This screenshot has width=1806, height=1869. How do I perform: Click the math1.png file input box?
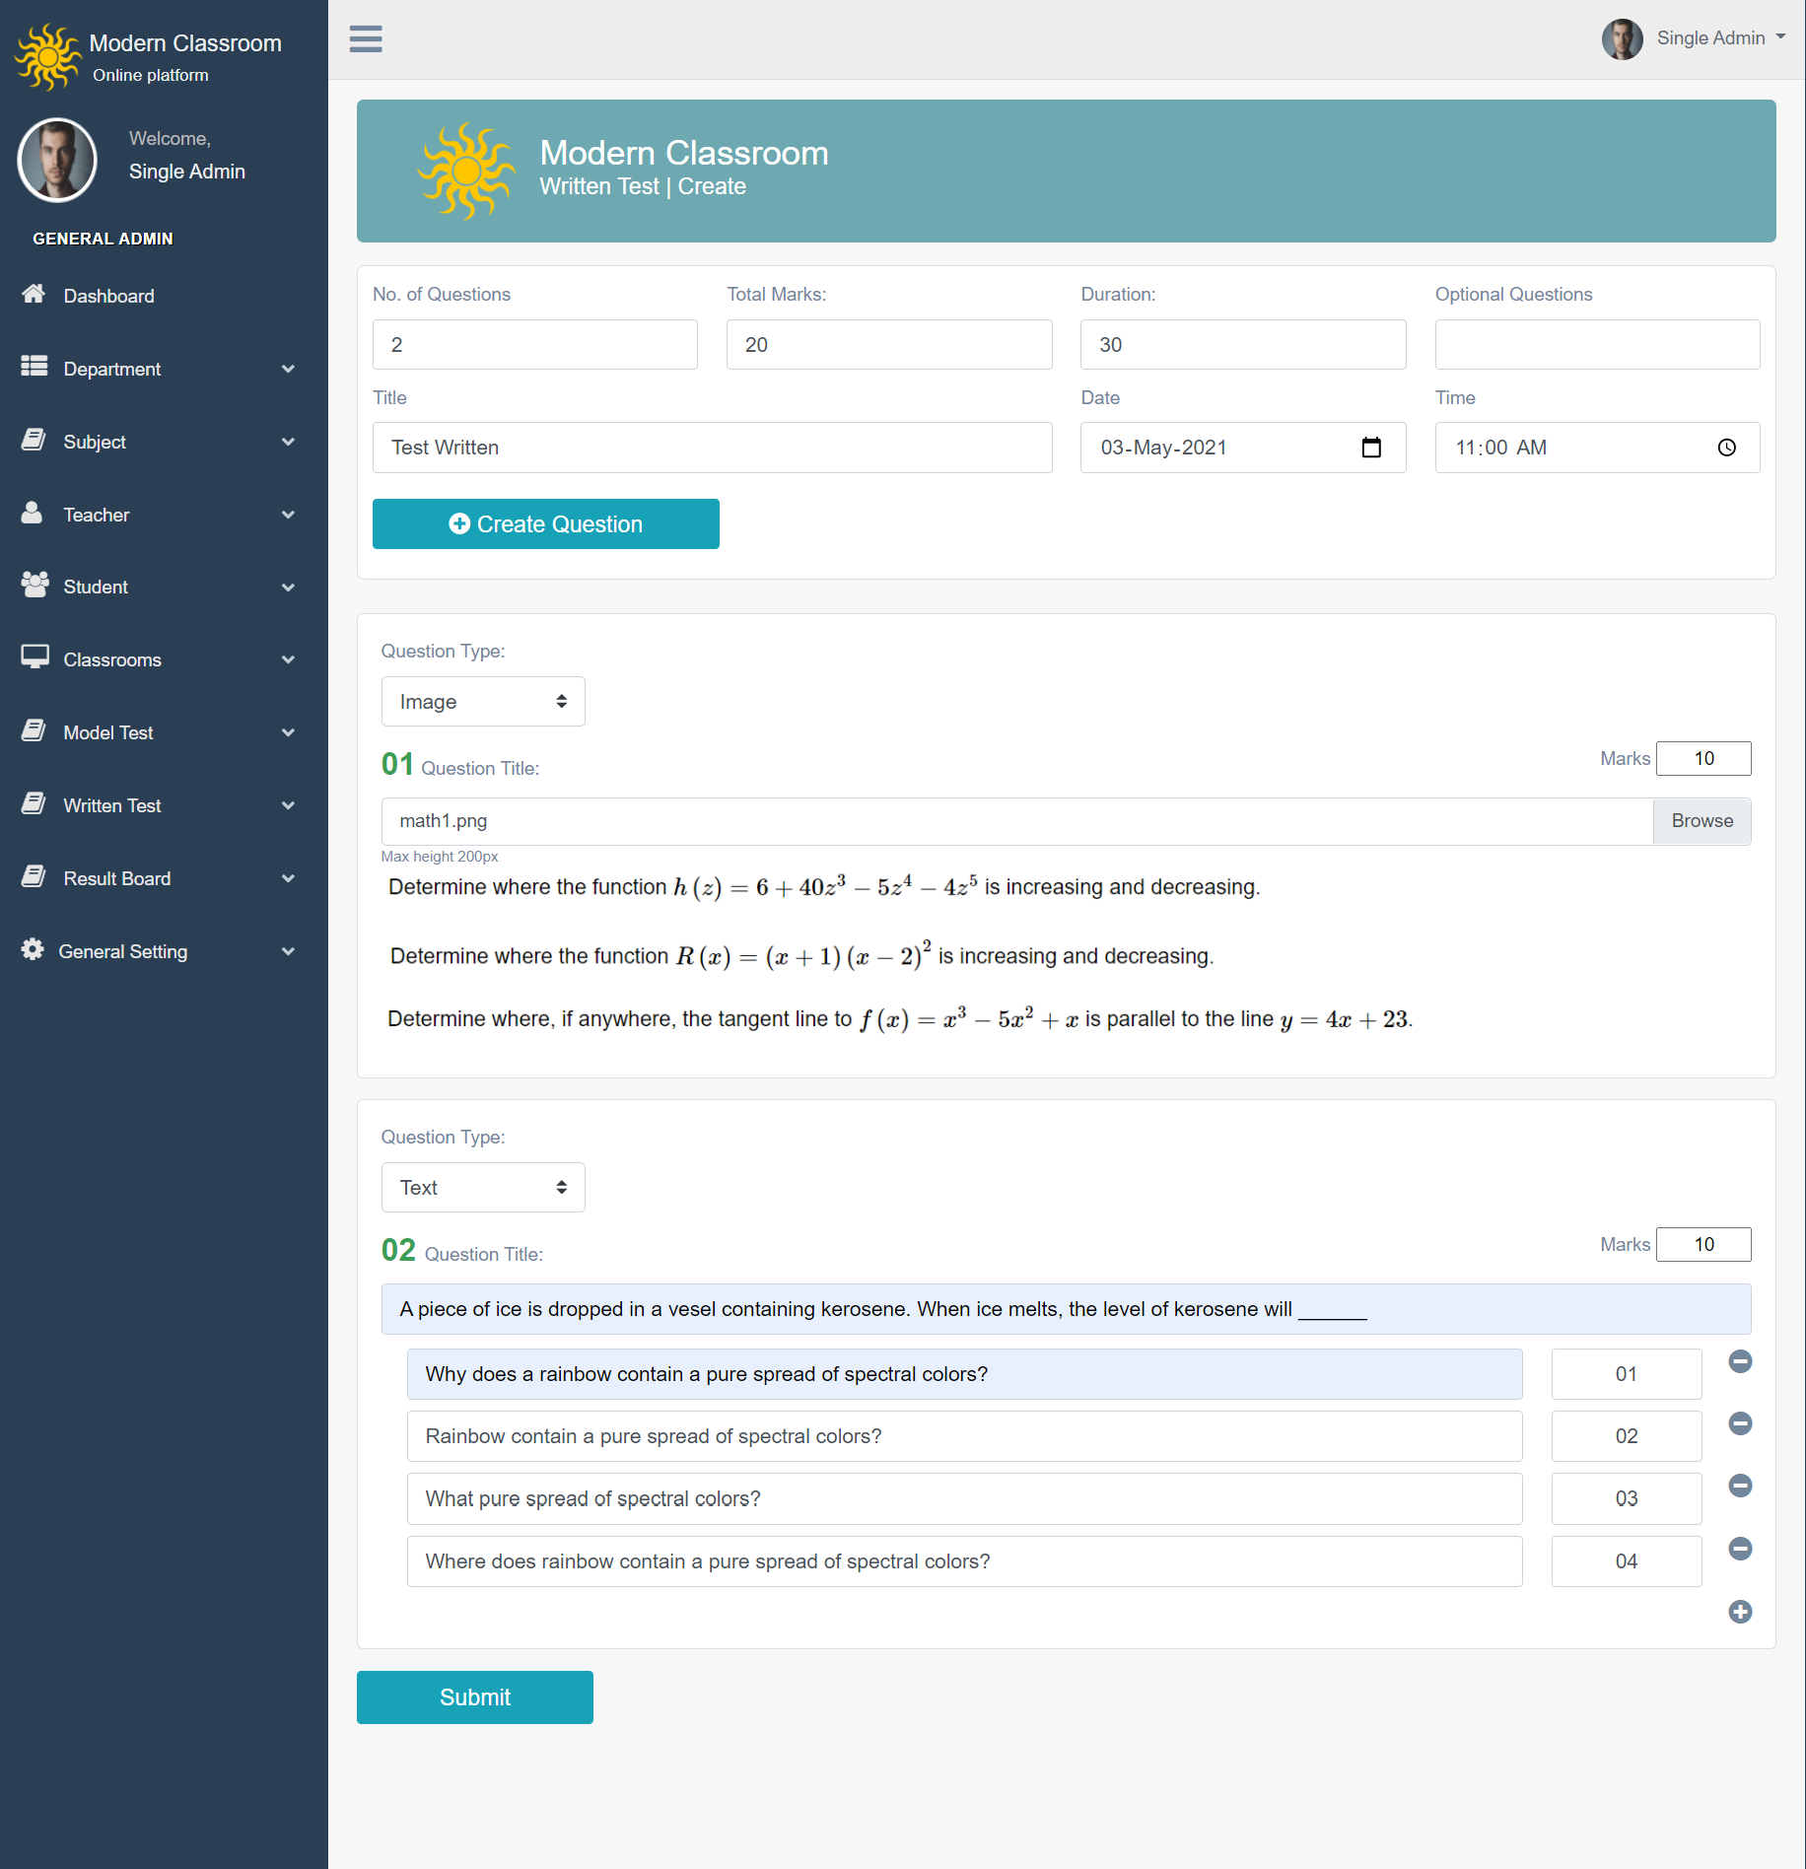tap(1017, 821)
